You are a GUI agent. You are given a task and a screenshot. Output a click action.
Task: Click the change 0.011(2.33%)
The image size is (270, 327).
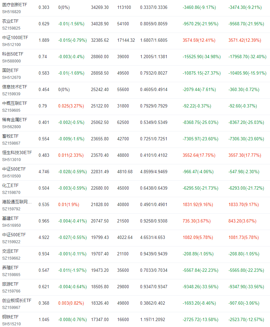point(71,155)
